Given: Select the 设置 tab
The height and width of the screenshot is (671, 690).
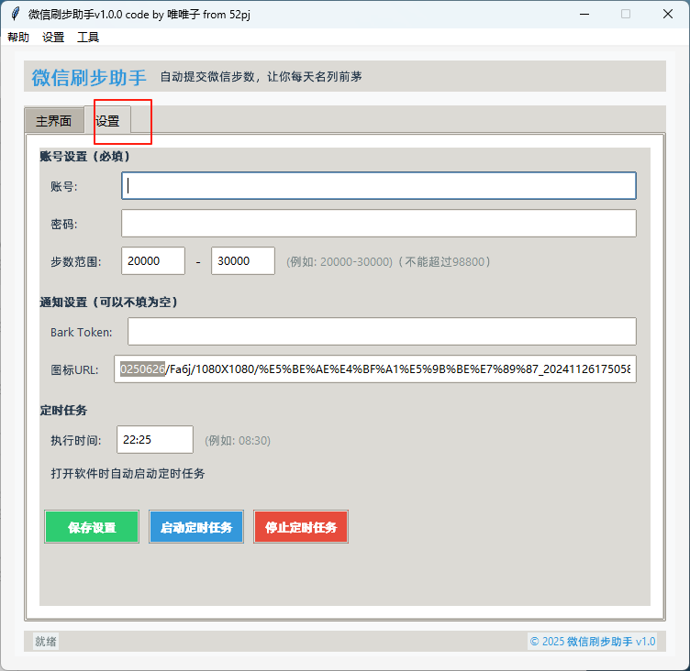Looking at the screenshot, I should (x=108, y=120).
